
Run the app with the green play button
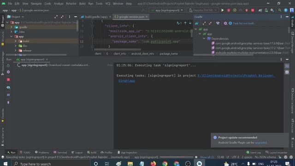point(222,10)
